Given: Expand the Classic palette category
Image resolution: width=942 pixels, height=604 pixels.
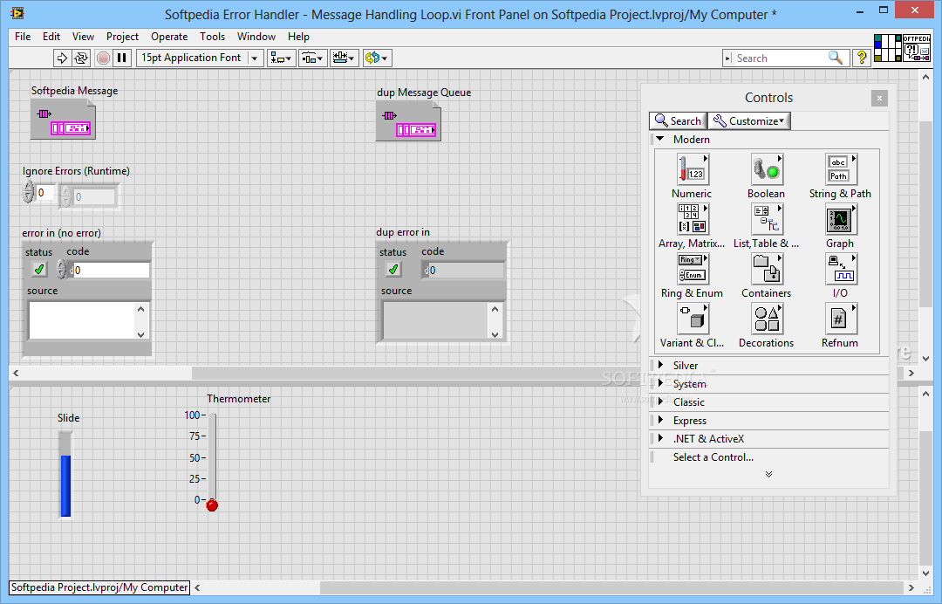Looking at the screenshot, I should [660, 402].
